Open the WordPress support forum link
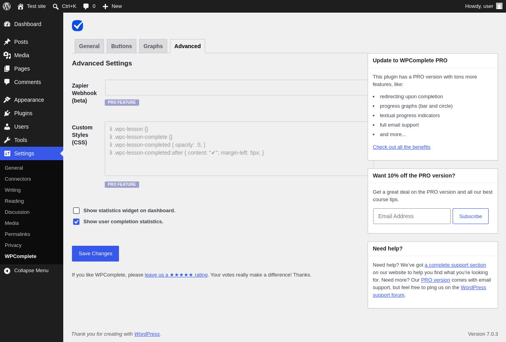The image size is (506, 342). click(429, 291)
